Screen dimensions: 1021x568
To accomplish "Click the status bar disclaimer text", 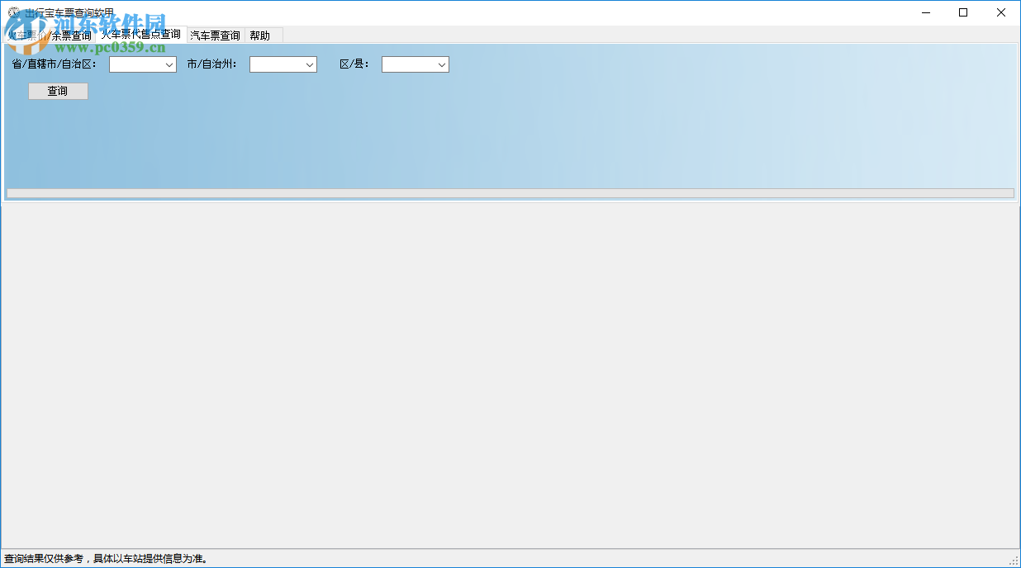I will [107, 558].
